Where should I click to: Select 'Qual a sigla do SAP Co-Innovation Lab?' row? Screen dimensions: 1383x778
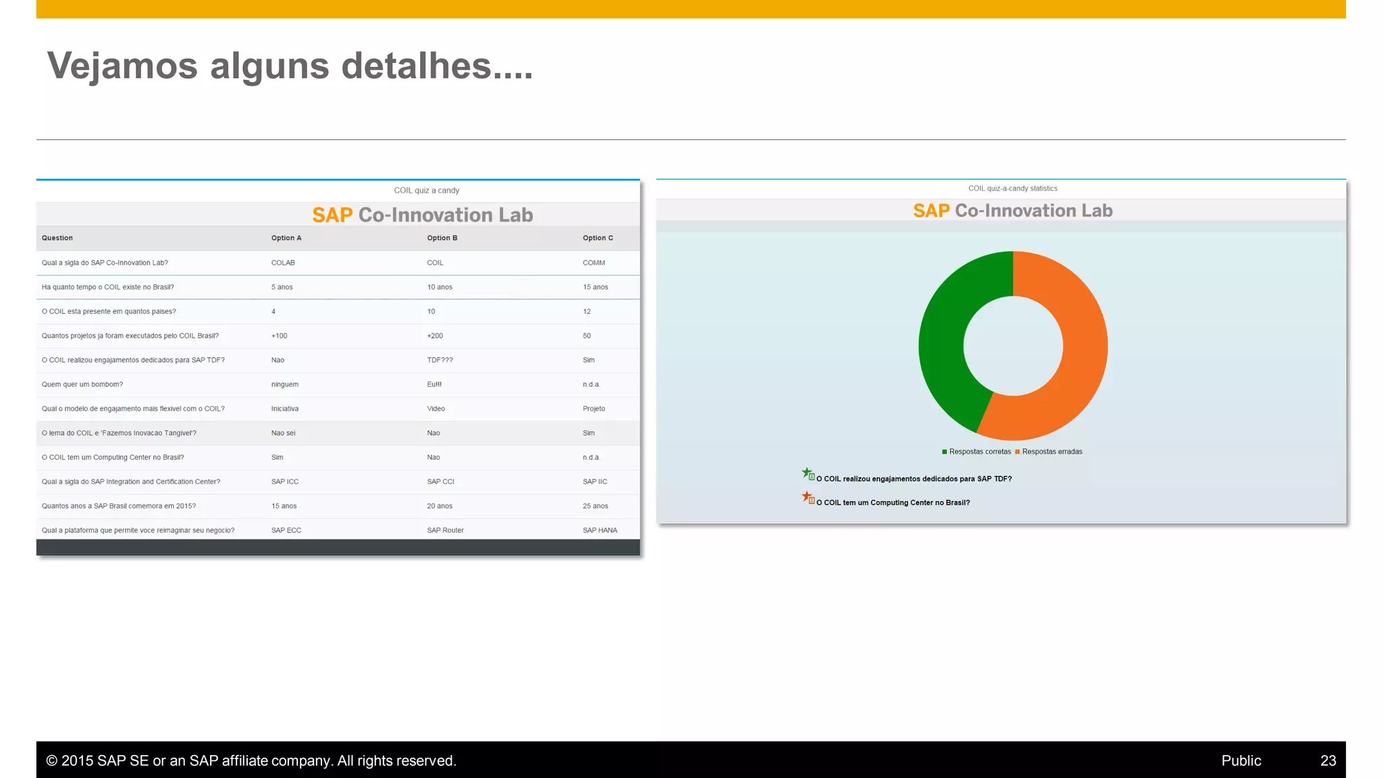click(338, 263)
